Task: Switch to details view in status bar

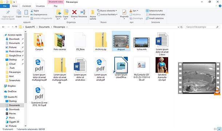Action: 215,129
